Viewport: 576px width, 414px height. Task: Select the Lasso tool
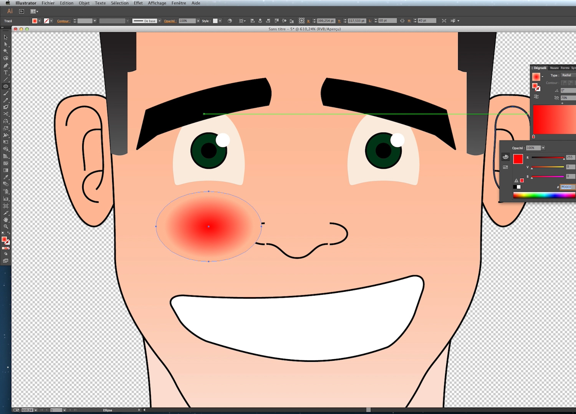click(6, 58)
